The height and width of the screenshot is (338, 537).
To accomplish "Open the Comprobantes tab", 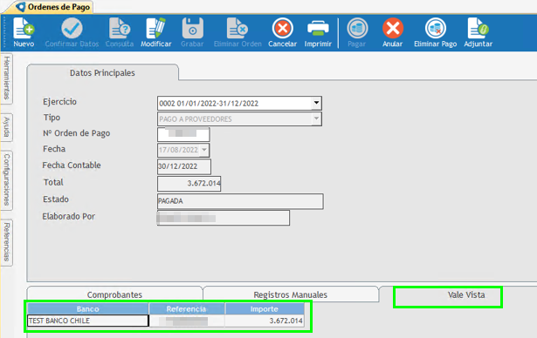I will pyautogui.click(x=114, y=294).
